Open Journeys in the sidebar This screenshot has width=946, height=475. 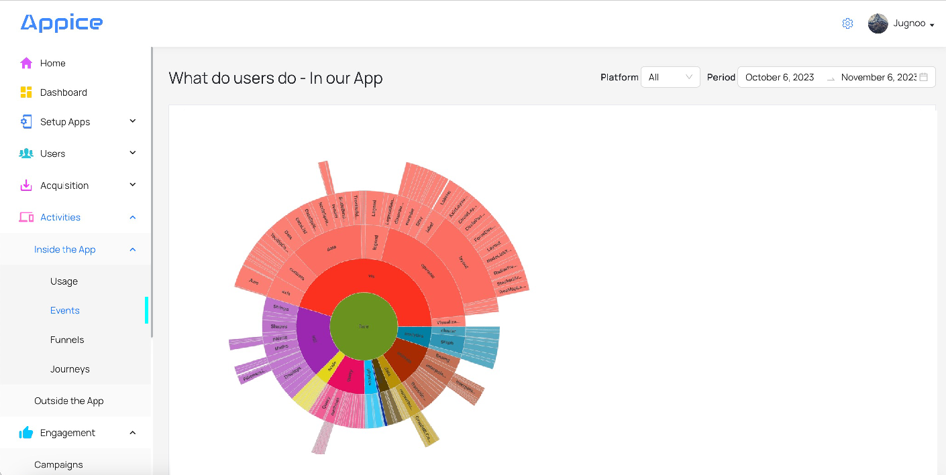pyautogui.click(x=70, y=369)
